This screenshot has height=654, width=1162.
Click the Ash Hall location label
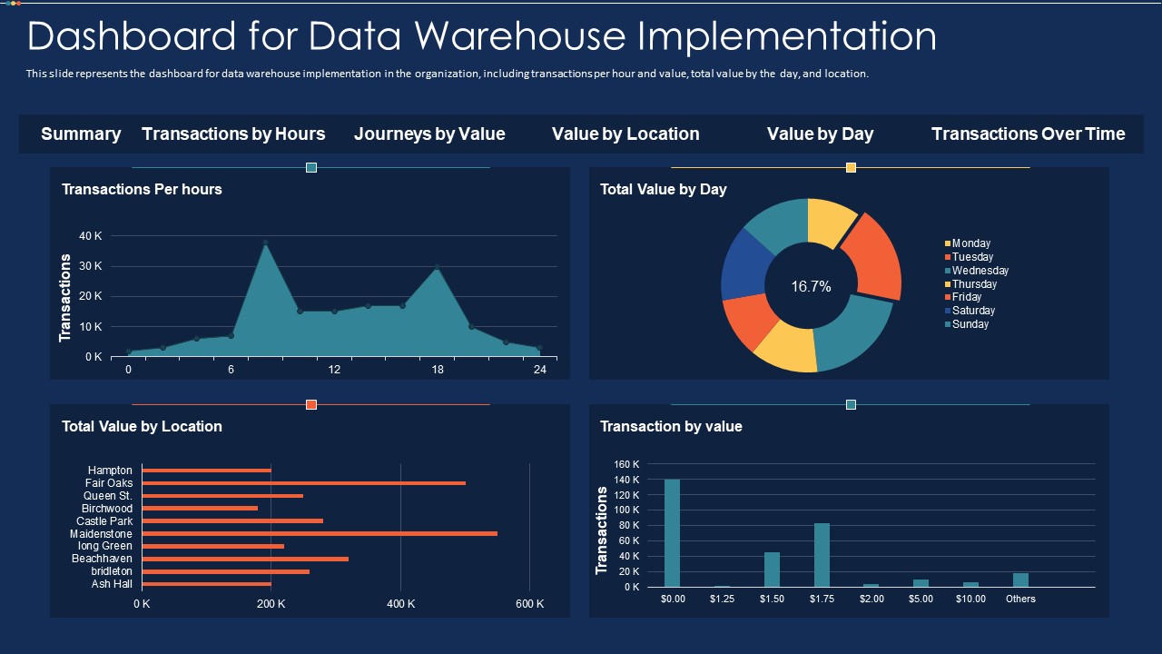pos(113,584)
